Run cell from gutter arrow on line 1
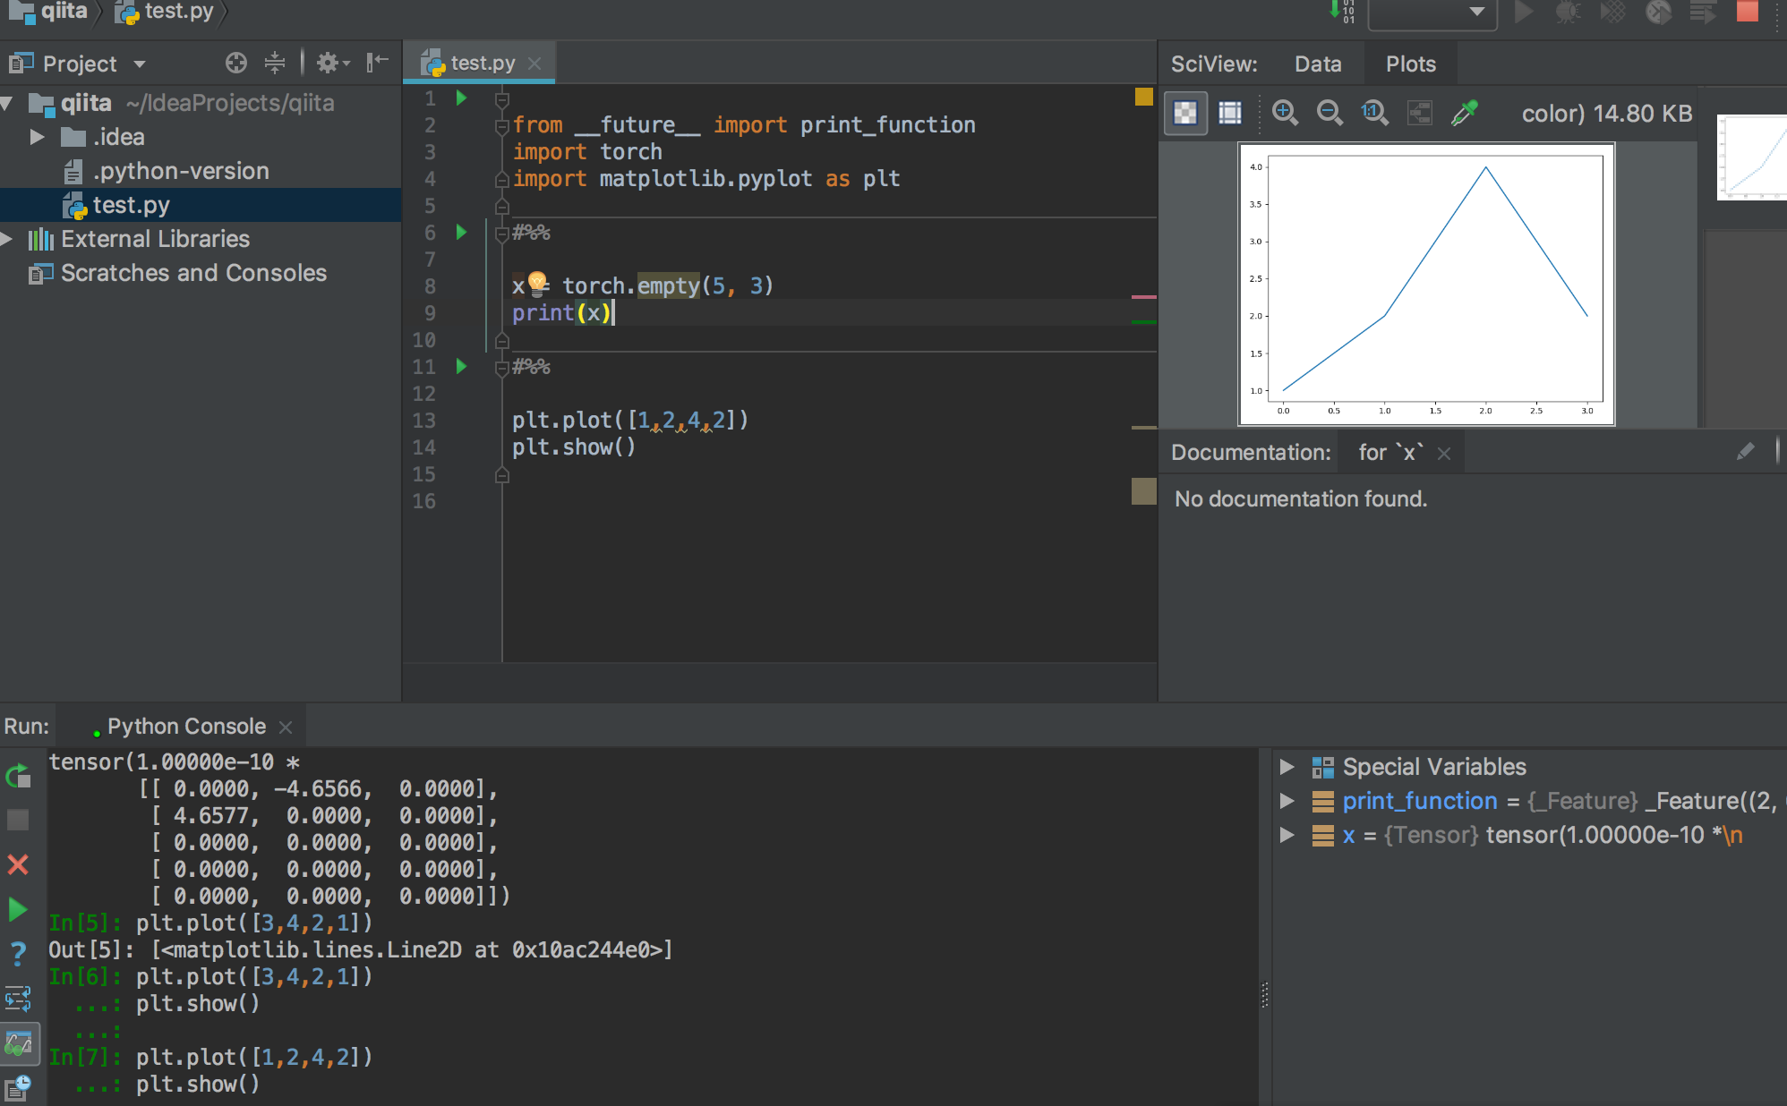 pos(461,98)
